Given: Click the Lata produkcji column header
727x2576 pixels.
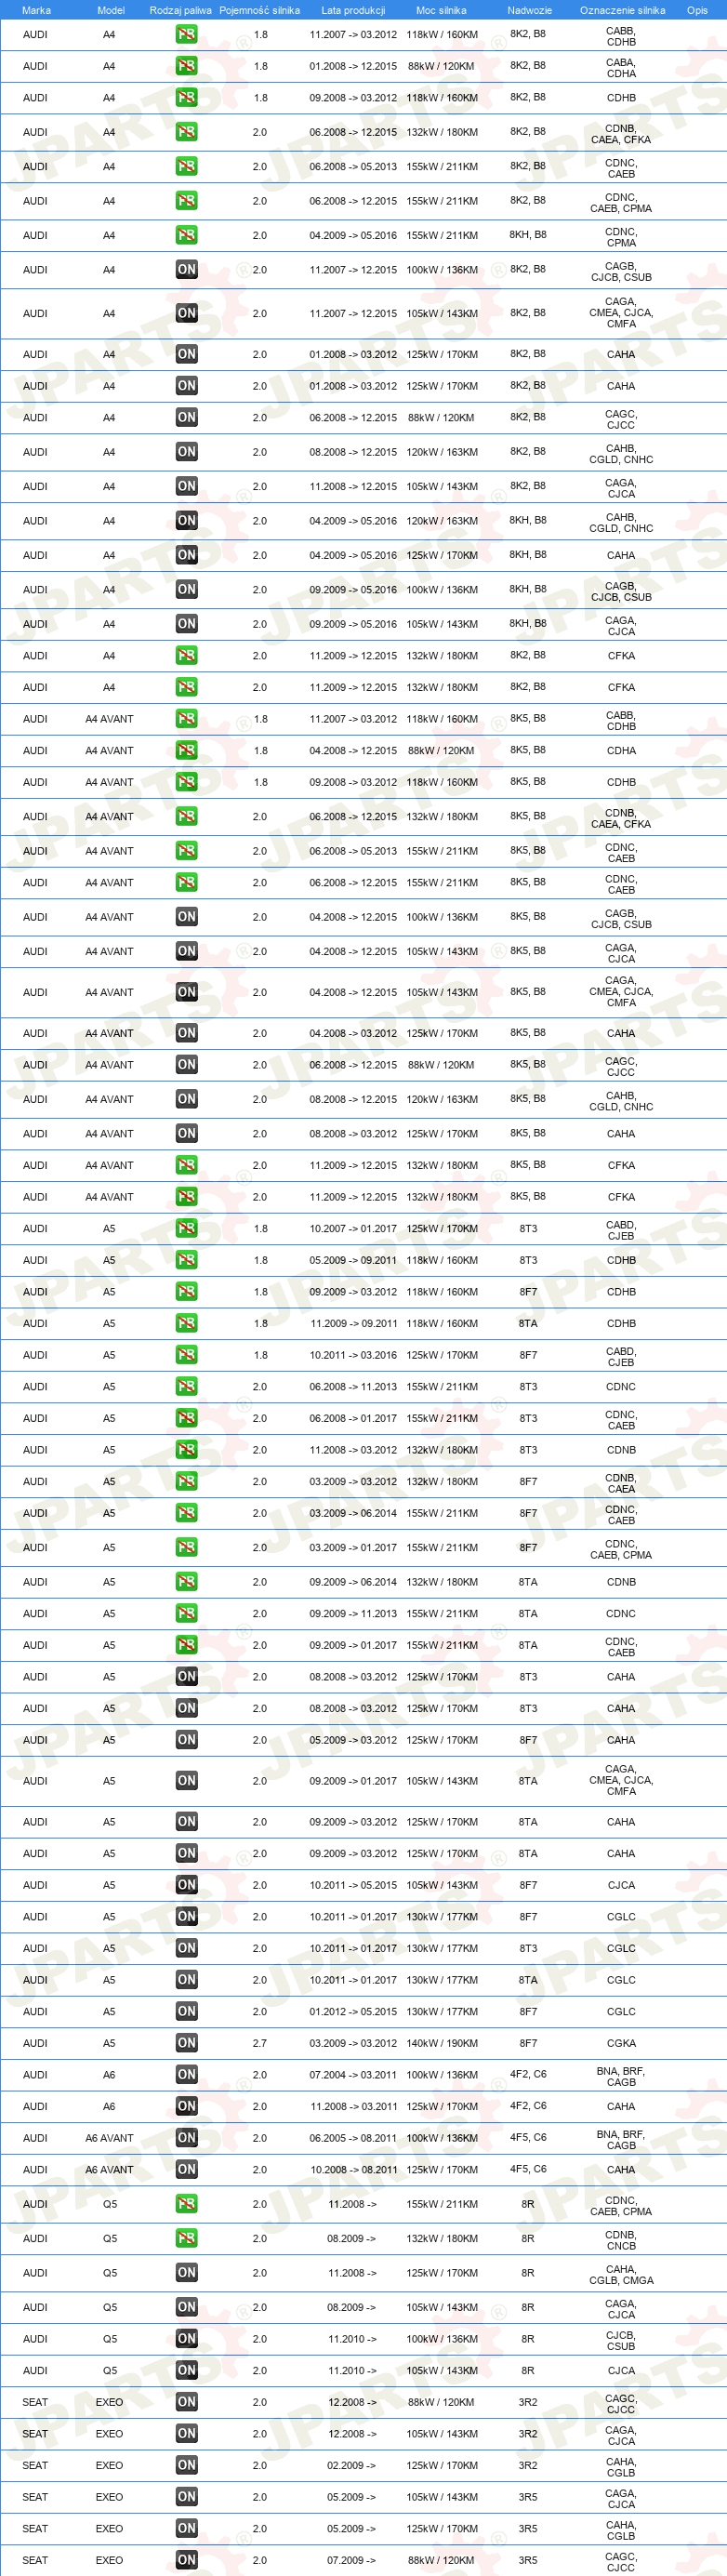Looking at the screenshot, I should click(353, 10).
